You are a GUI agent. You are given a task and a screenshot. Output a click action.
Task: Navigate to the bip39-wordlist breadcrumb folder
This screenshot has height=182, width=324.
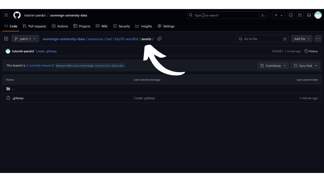pyautogui.click(x=127, y=39)
